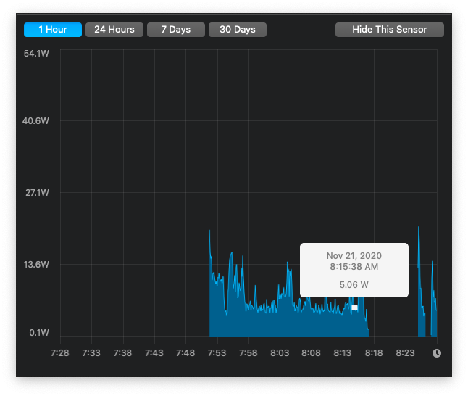Switch to the 24 Hours view
468x396 pixels.
(x=114, y=30)
